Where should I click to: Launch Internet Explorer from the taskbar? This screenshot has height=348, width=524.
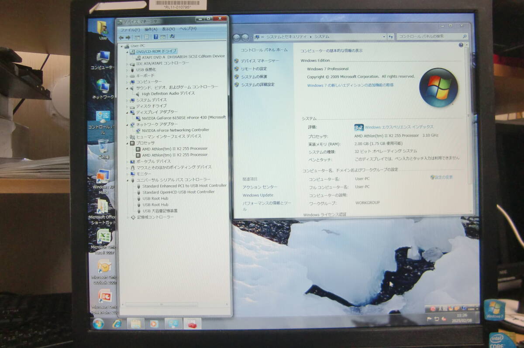click(x=117, y=324)
